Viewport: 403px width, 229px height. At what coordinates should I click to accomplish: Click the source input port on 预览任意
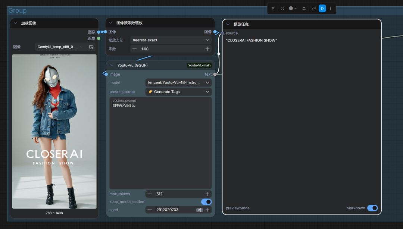(223, 33)
